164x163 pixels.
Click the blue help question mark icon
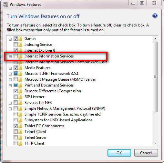point(155,16)
